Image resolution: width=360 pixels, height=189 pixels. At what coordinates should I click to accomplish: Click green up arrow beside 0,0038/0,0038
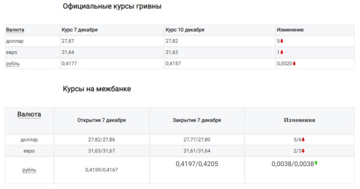(x=316, y=163)
